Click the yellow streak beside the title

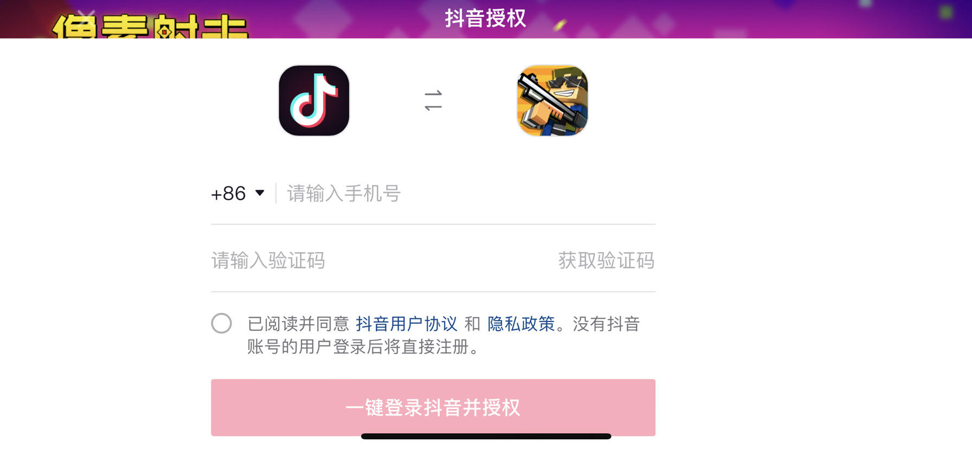[560, 24]
